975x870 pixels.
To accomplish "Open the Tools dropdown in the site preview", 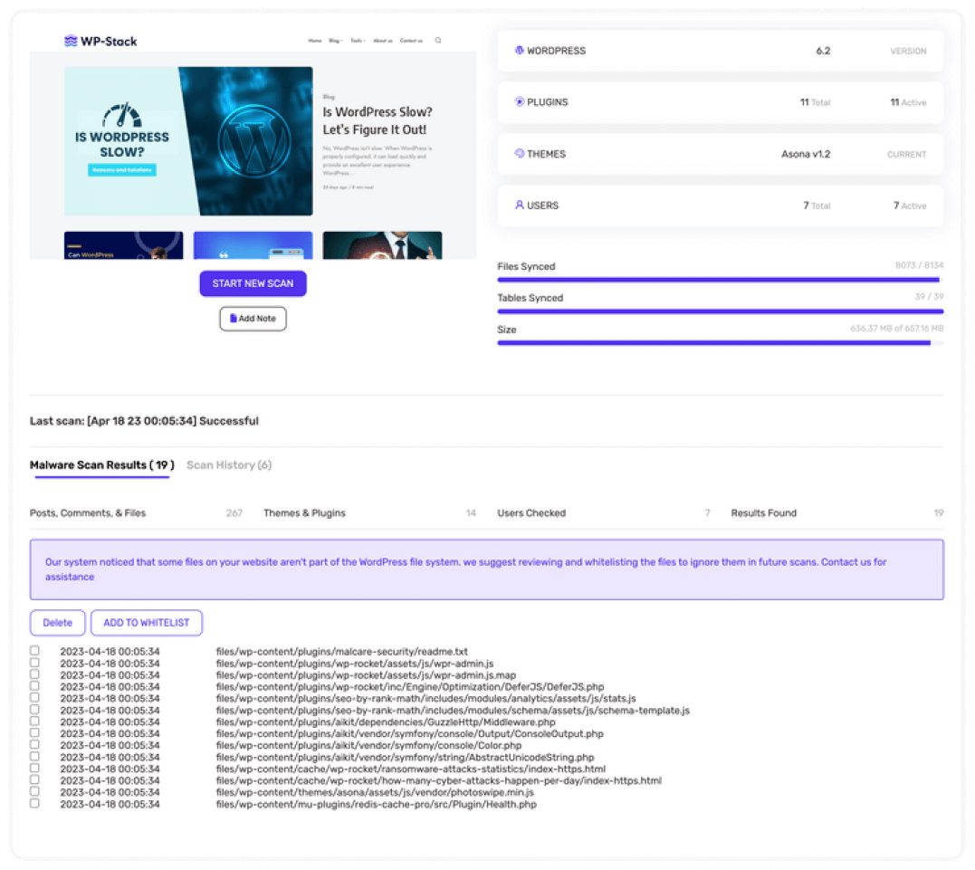I will point(358,41).
